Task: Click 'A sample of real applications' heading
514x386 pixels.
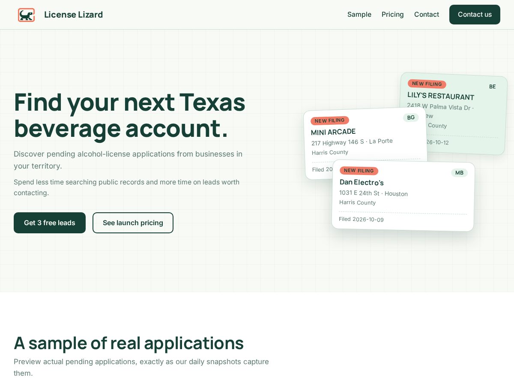Action: (x=128, y=343)
